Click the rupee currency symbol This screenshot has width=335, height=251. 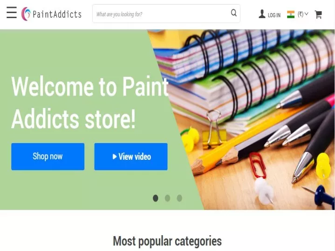(x=301, y=14)
